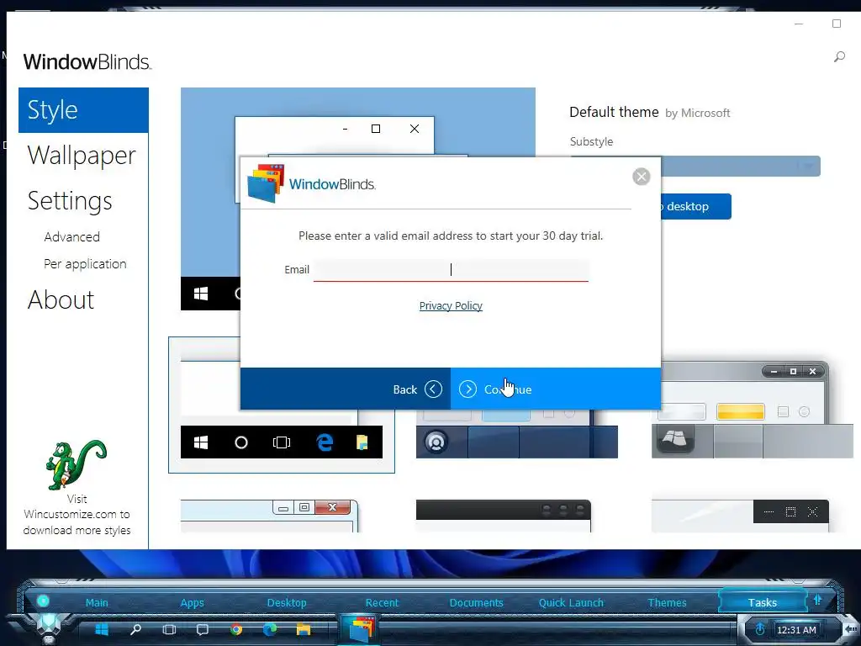Switch to the Desktop dock tab
The image size is (861, 646).
[287, 602]
